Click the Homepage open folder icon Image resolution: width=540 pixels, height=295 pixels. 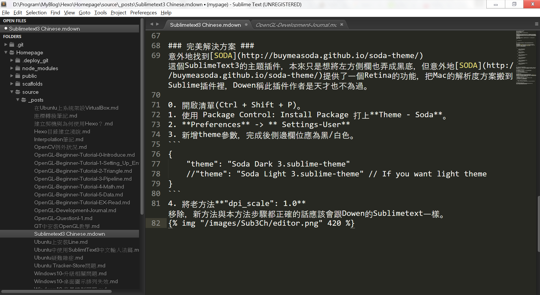pos(12,52)
